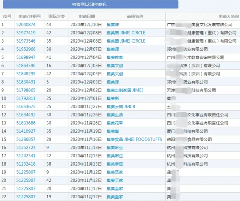Open registration number 51898947
The width and height of the screenshot is (240, 201).
tap(26, 57)
